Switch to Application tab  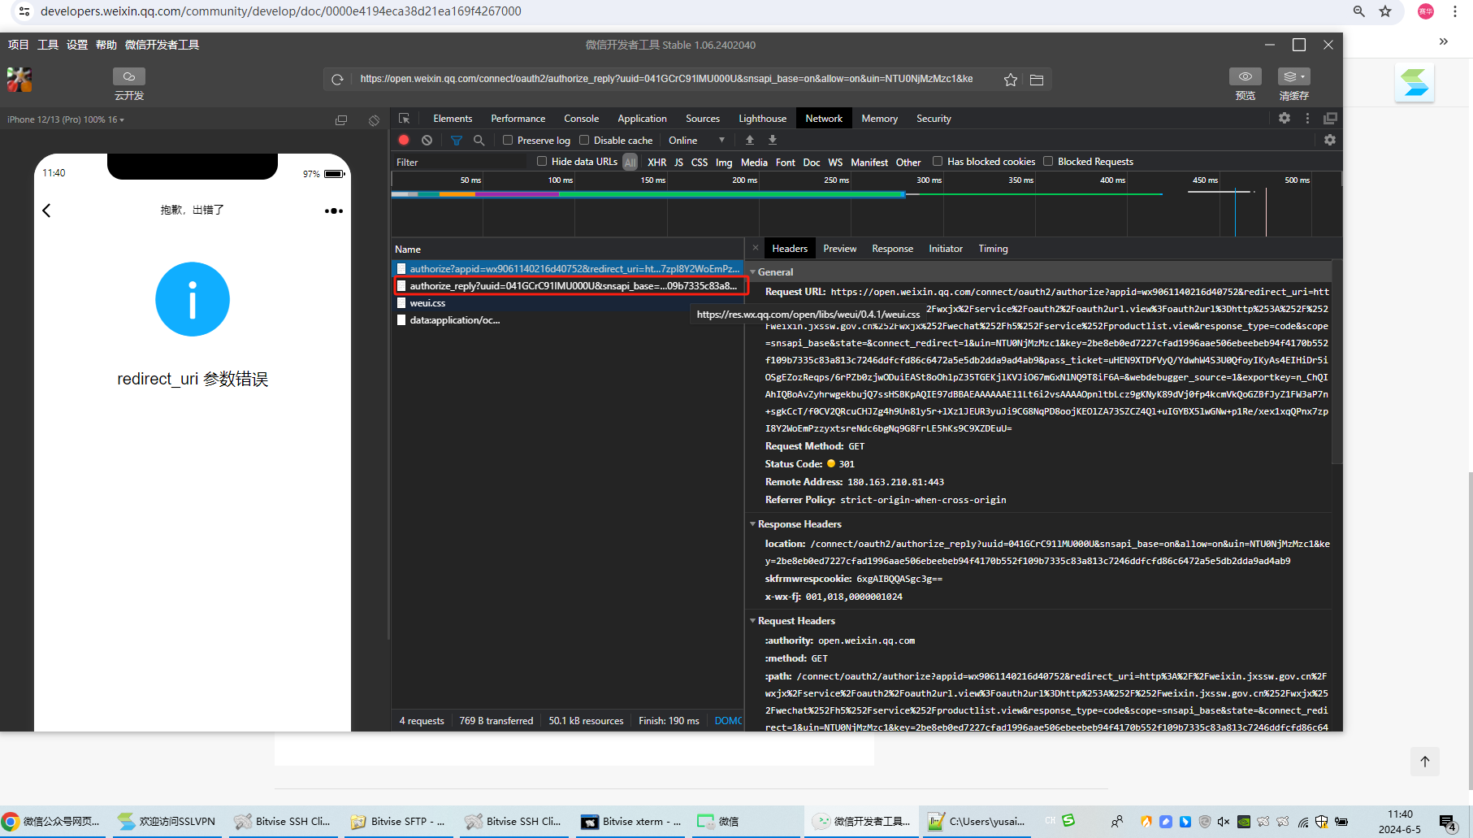tap(642, 119)
